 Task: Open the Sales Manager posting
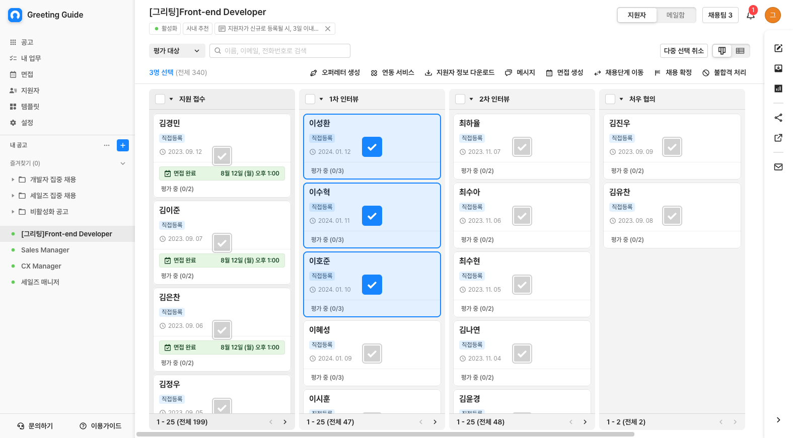coord(45,250)
